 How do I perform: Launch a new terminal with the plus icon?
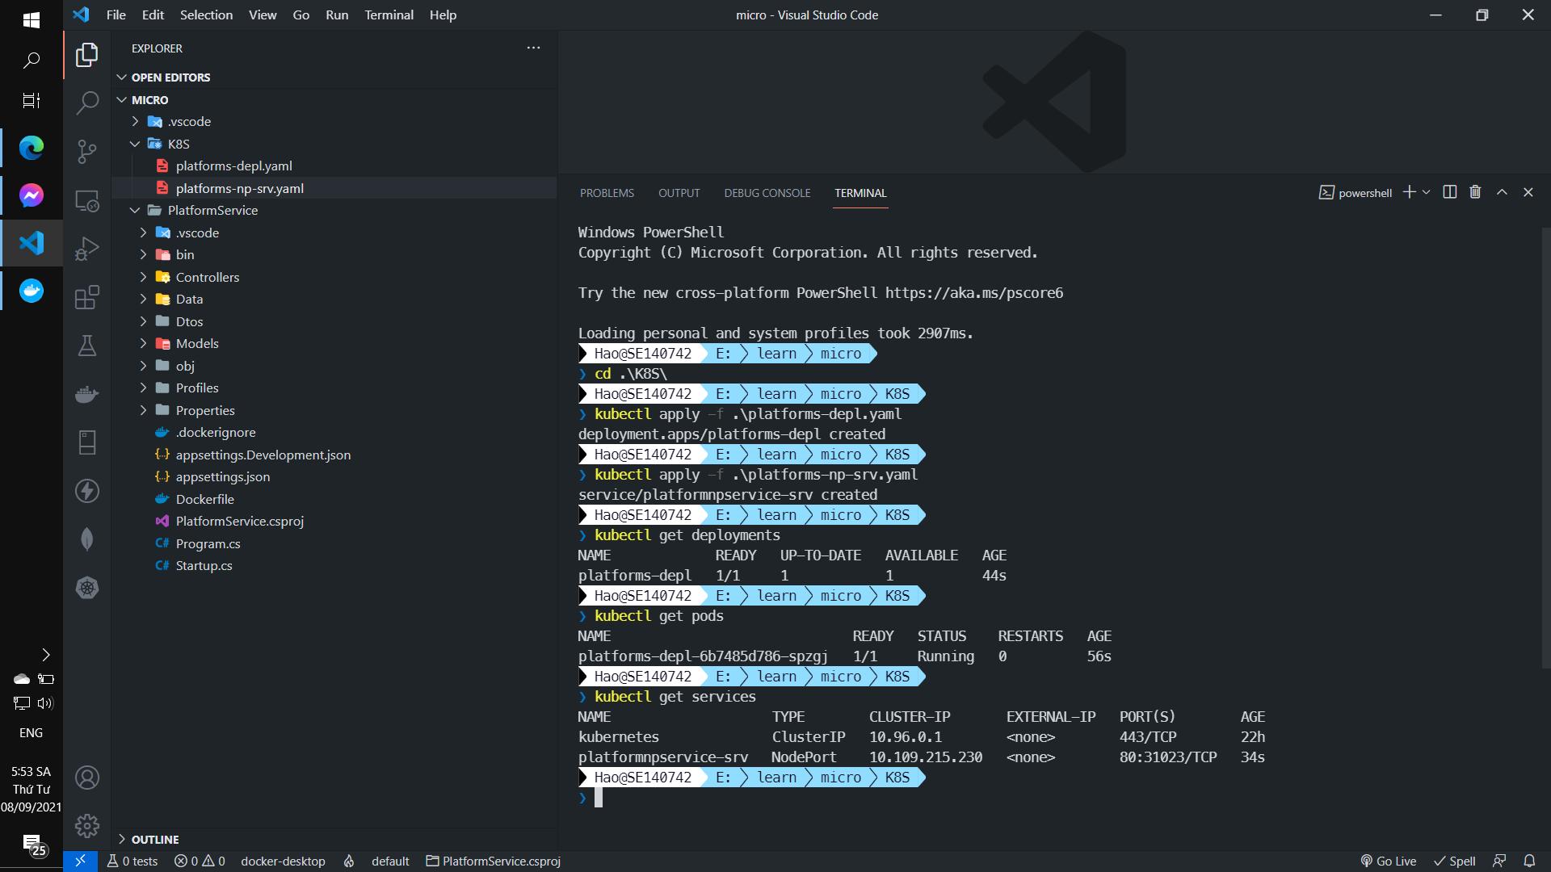[x=1410, y=192]
